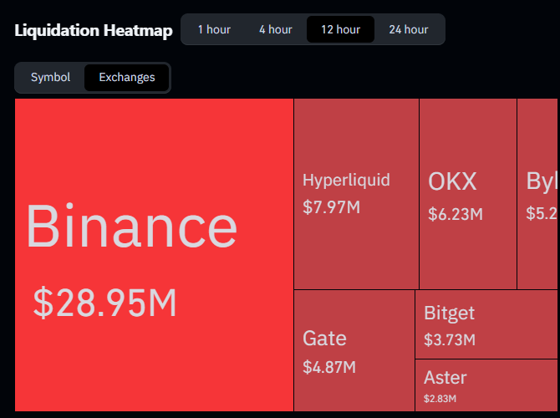Select the Exchanges view tab
This screenshot has height=418, width=560.
coord(127,77)
